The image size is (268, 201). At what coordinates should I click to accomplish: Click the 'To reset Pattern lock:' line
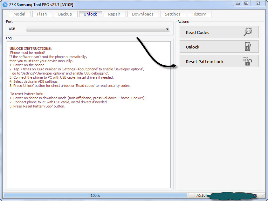pos(27,94)
